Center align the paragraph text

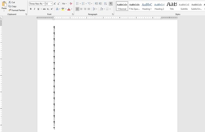pyautogui.click(x=81, y=9)
